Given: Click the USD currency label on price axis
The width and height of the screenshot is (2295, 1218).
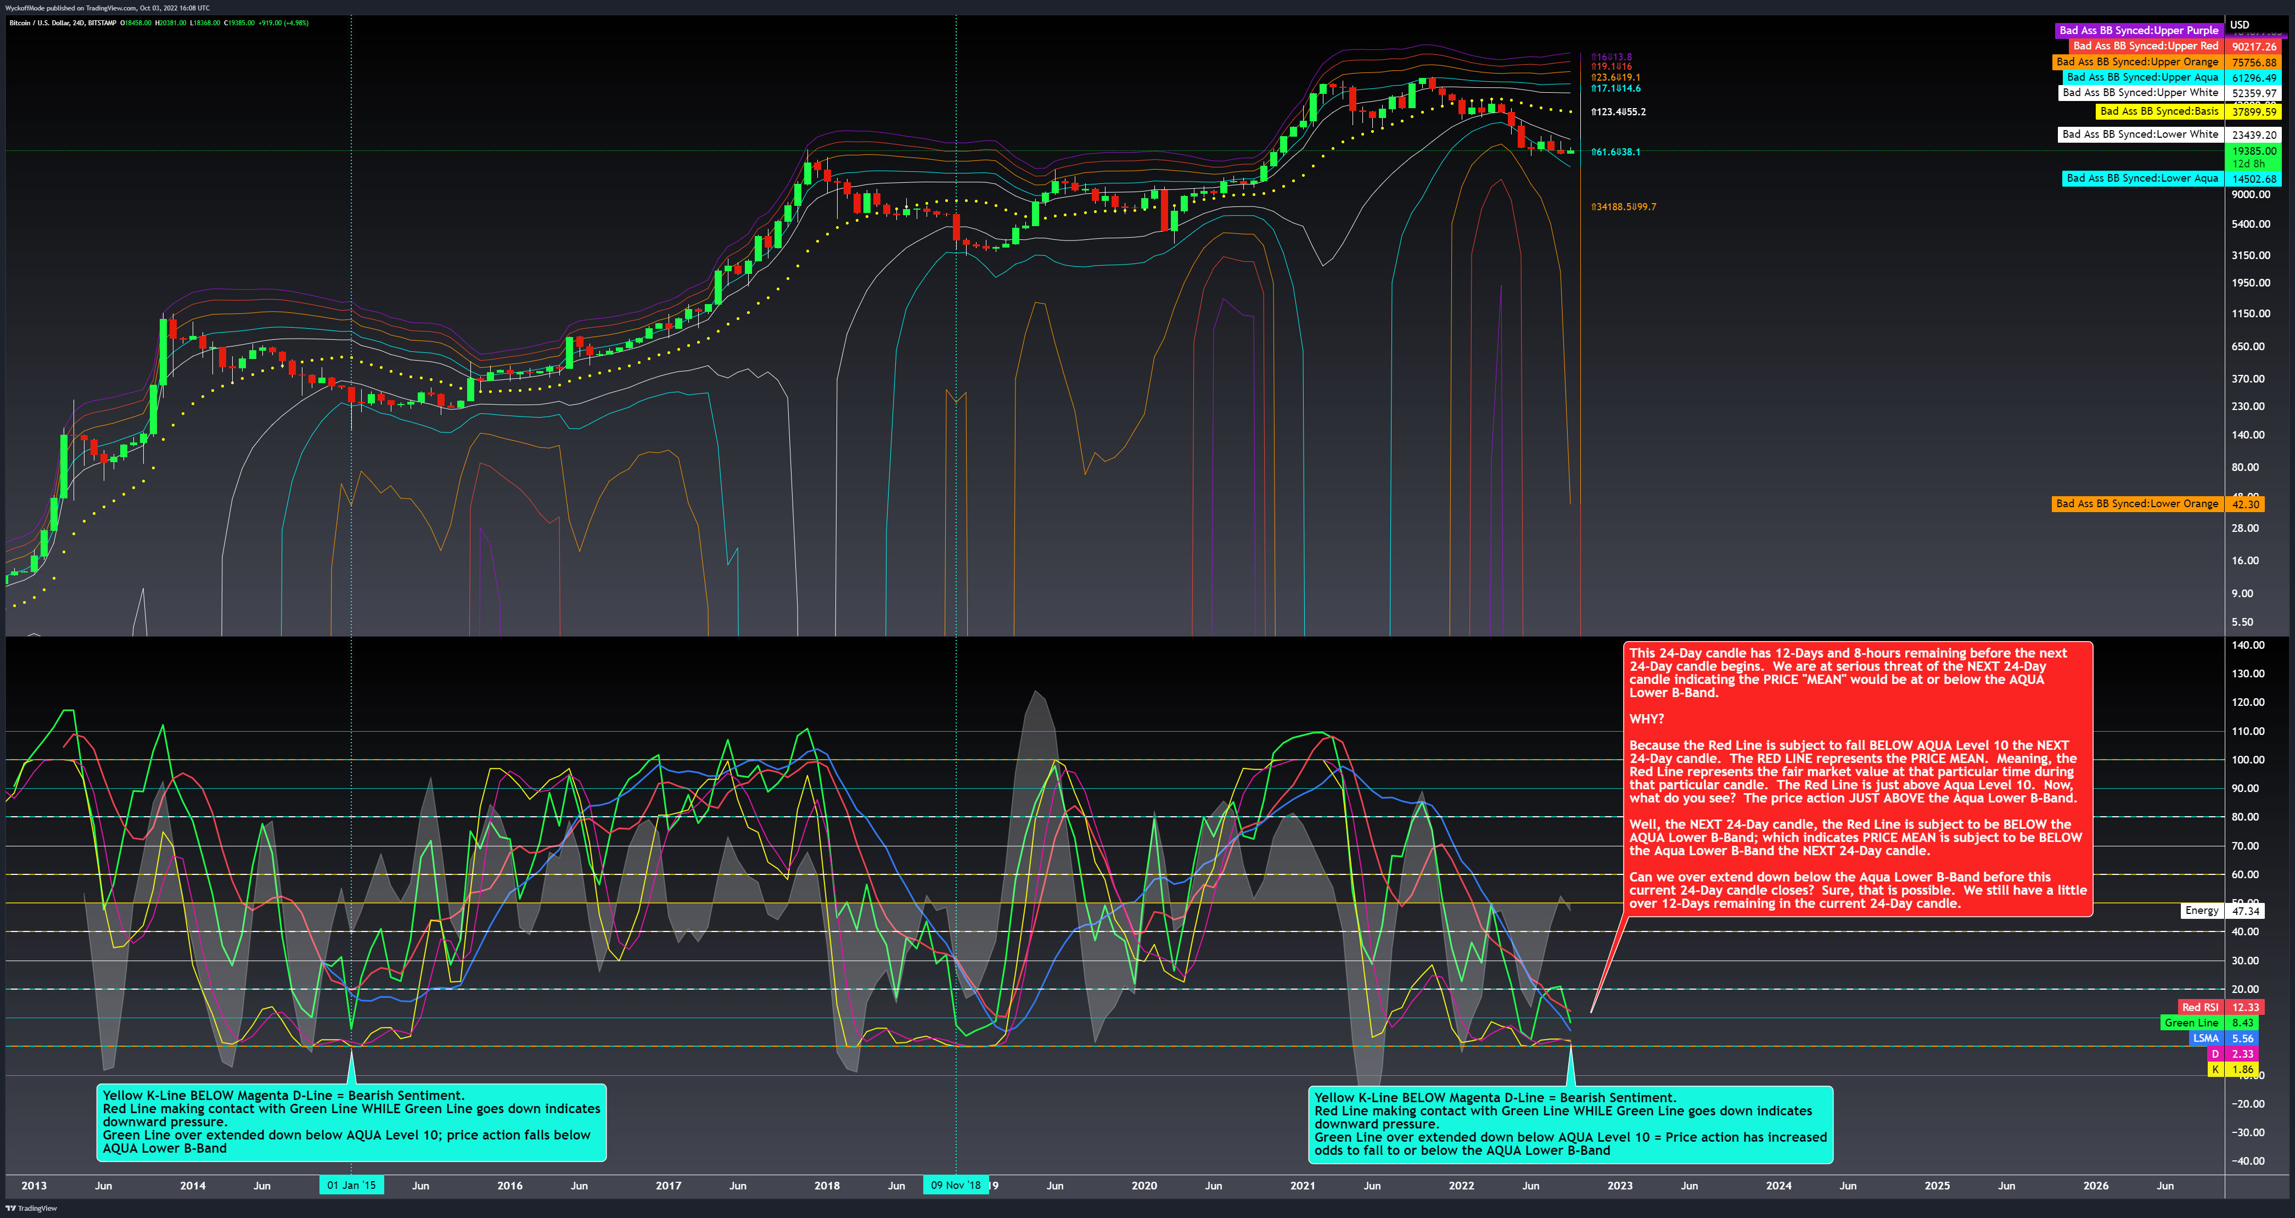Looking at the screenshot, I should tap(2240, 25).
